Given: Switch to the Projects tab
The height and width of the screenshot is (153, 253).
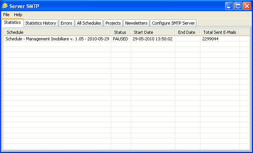Looking at the screenshot, I should [113, 23].
